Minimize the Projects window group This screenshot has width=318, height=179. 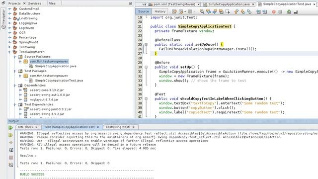click(130, 3)
